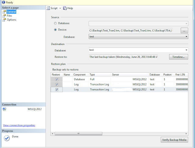Select the Database source radio button
This screenshot has width=195, height=148.
point(55,23)
